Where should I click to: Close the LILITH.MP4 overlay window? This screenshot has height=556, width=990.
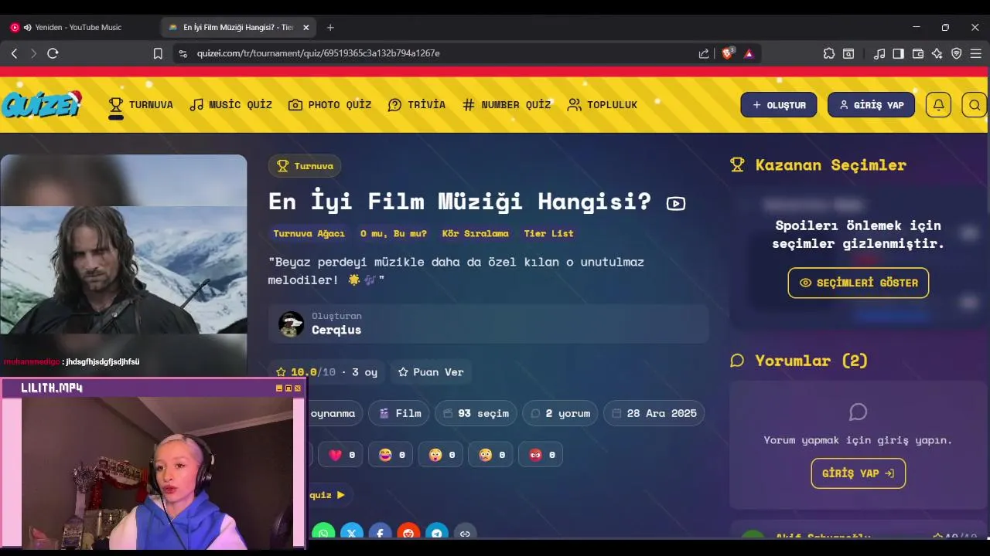(x=299, y=388)
